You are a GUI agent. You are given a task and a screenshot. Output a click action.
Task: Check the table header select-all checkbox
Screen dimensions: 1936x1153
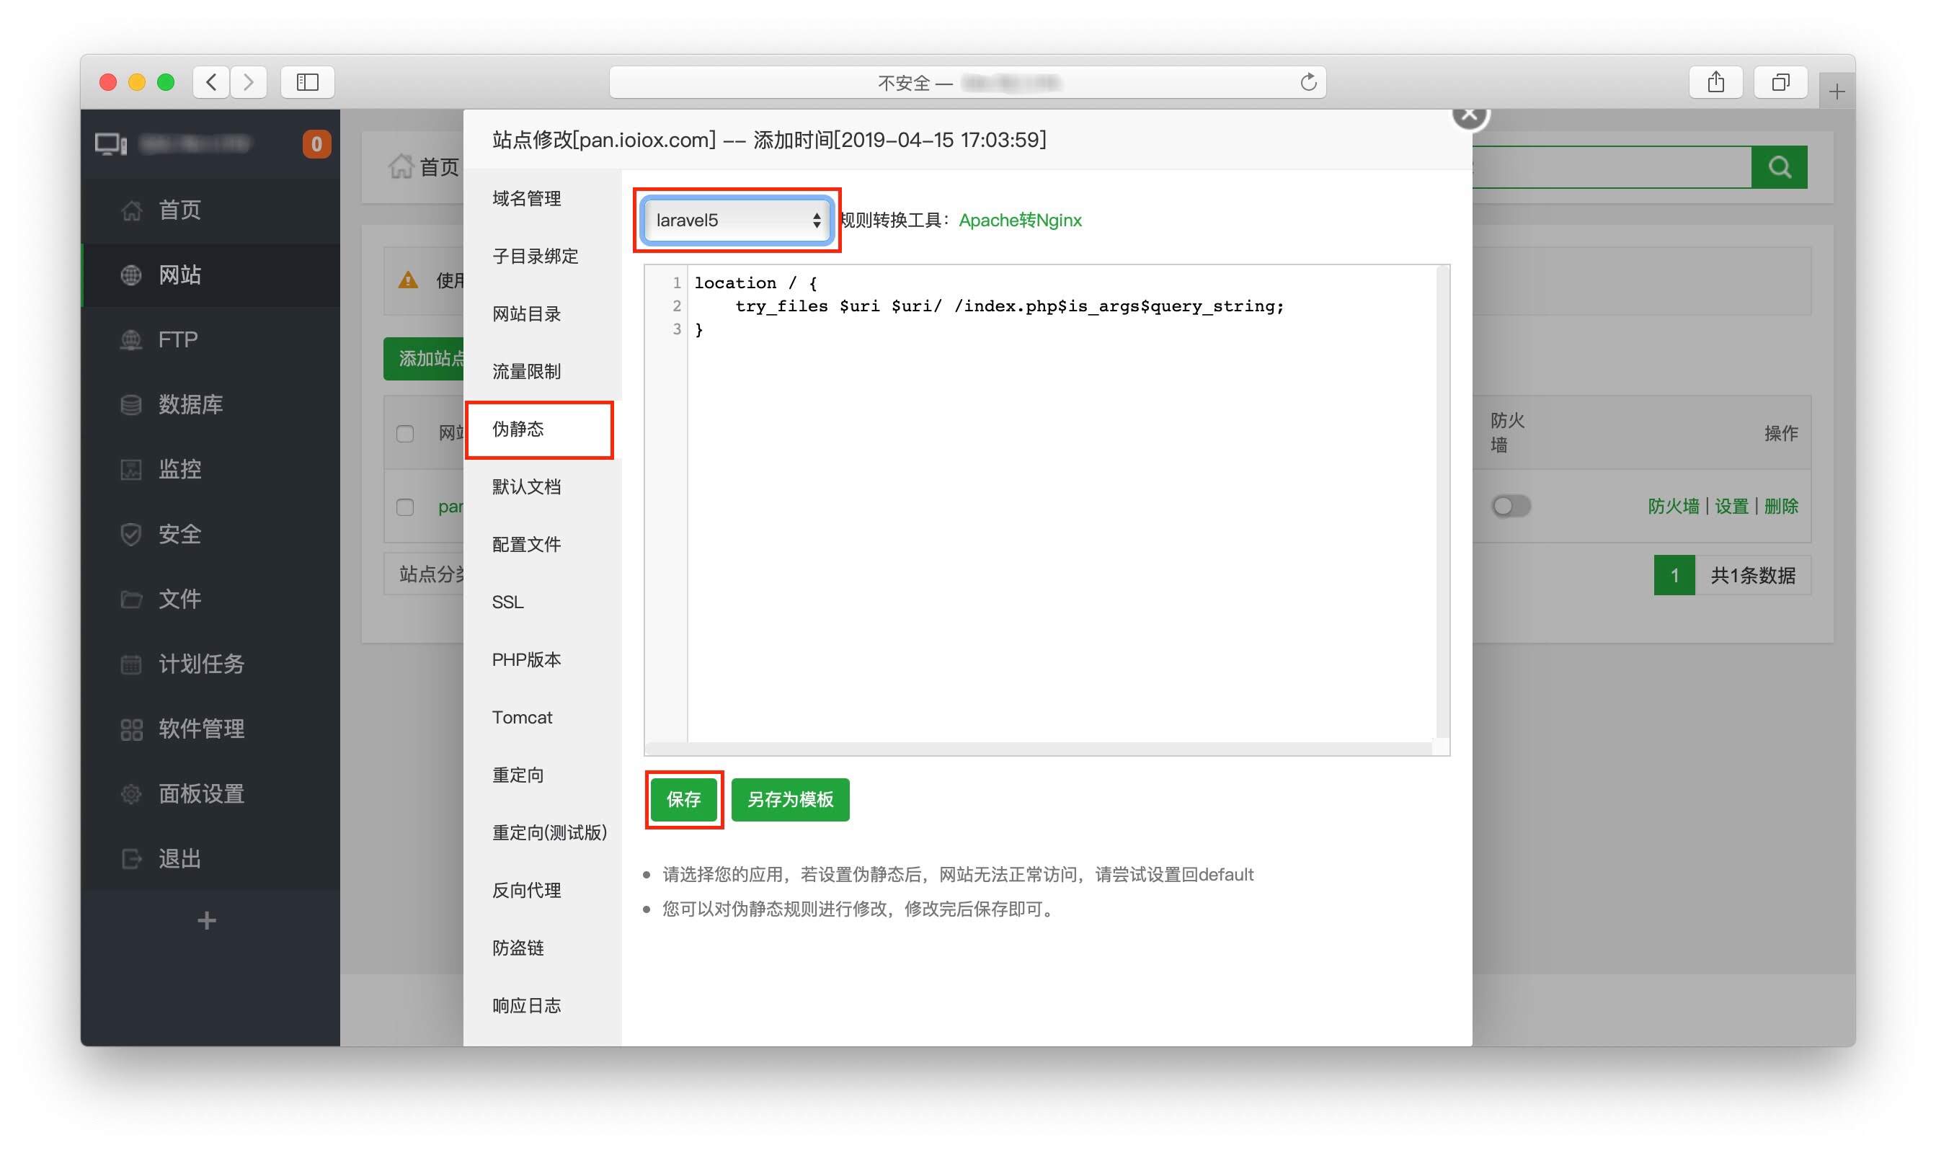pyautogui.click(x=405, y=434)
